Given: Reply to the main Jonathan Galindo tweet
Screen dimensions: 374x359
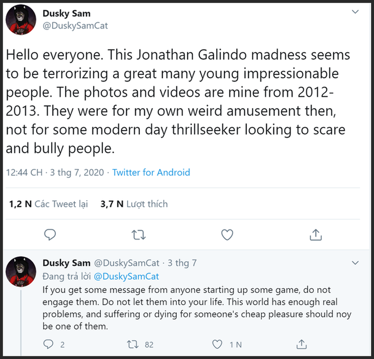Looking at the screenshot, I should coord(50,235).
